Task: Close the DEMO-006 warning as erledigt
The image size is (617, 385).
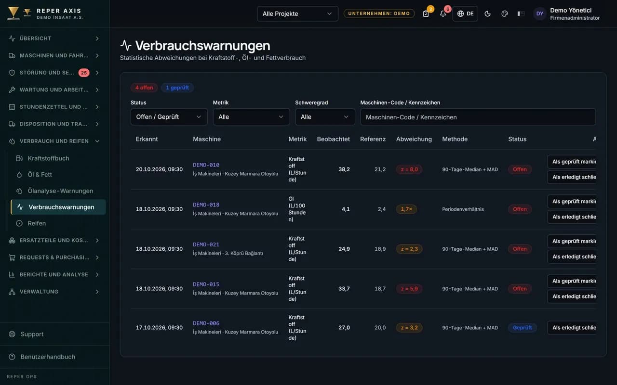Action: click(572, 328)
